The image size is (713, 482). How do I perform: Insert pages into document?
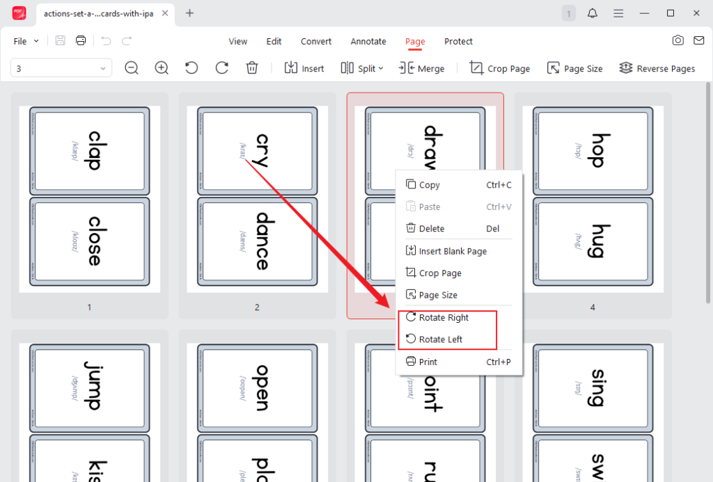pyautogui.click(x=304, y=68)
